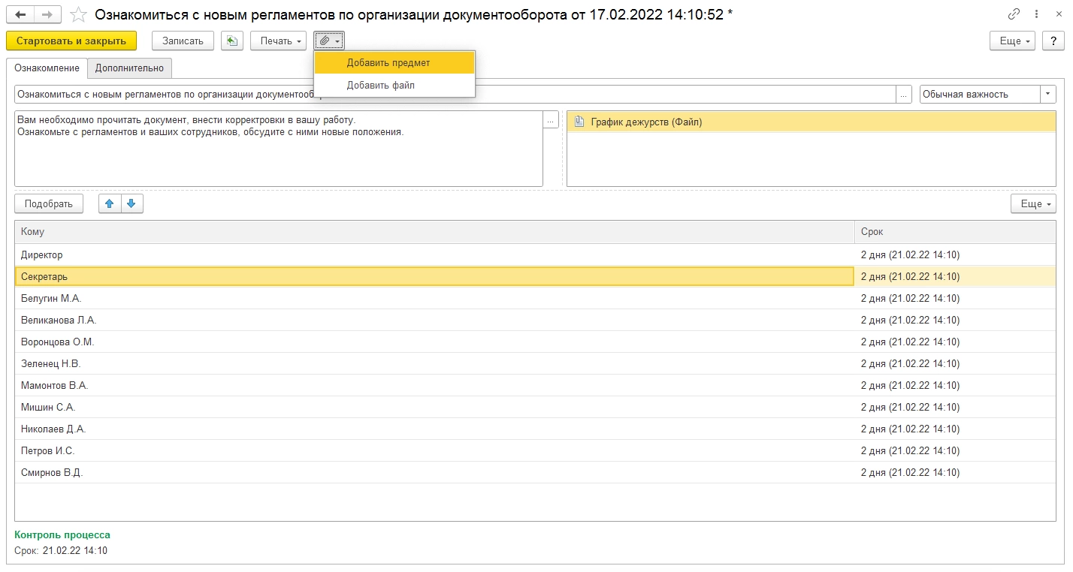Save with the Записать button
The image size is (1073, 572).
point(183,41)
